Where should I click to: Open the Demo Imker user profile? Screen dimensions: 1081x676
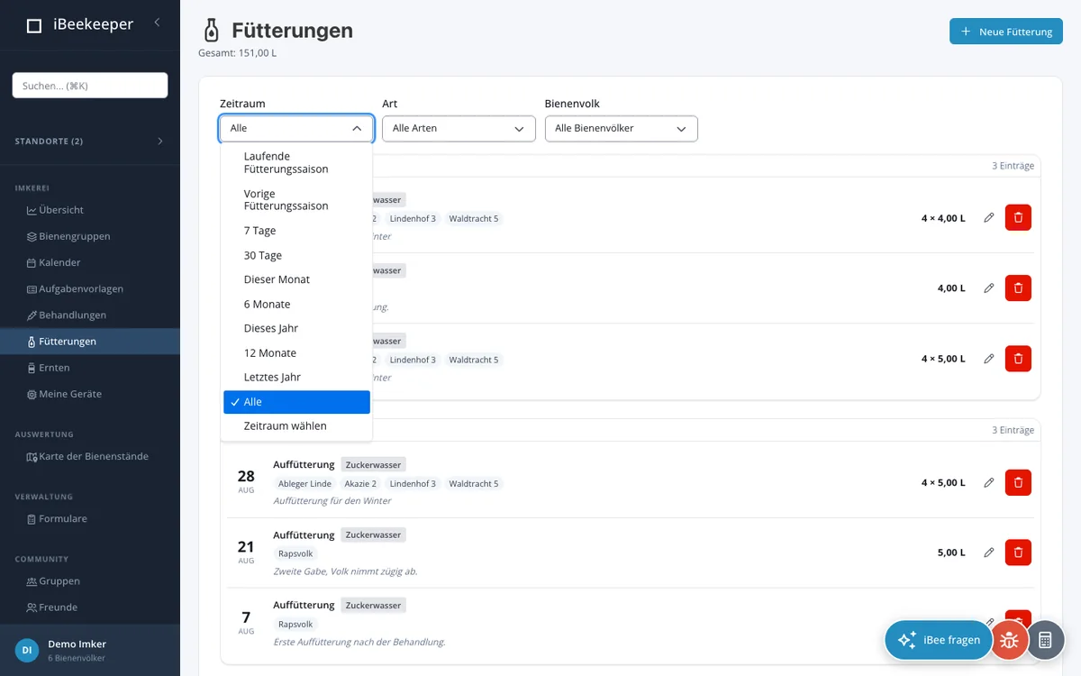90,650
